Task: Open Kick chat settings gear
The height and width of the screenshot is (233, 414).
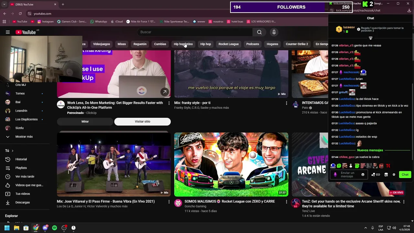Action: pos(394,175)
